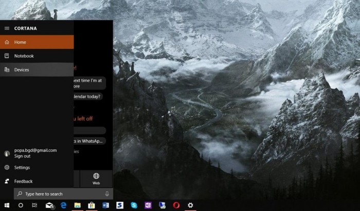The width and height of the screenshot is (360, 211).
Task: Click the Feedback person icon
Action: (x=7, y=181)
